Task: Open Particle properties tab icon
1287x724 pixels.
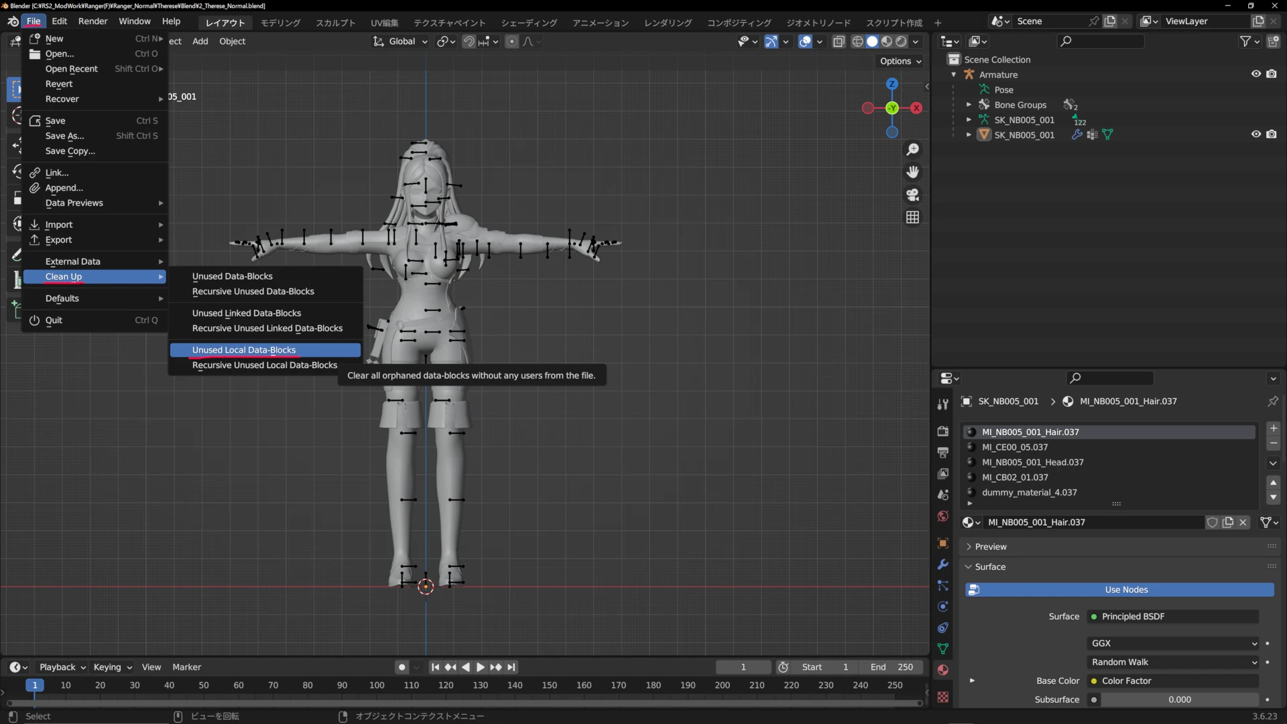Action: click(942, 585)
